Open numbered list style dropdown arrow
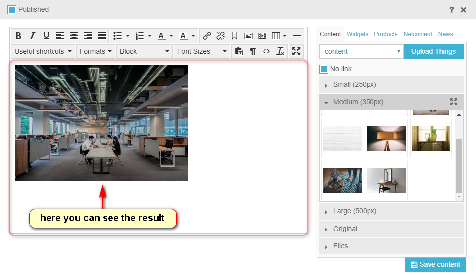476x277 pixels. [150, 36]
